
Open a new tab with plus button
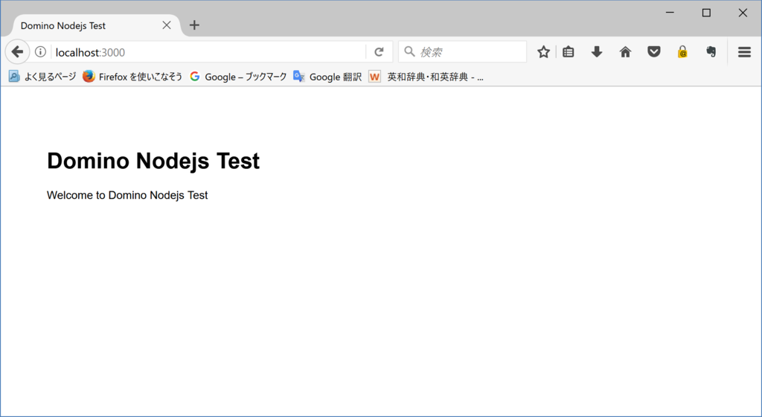pyautogui.click(x=194, y=25)
